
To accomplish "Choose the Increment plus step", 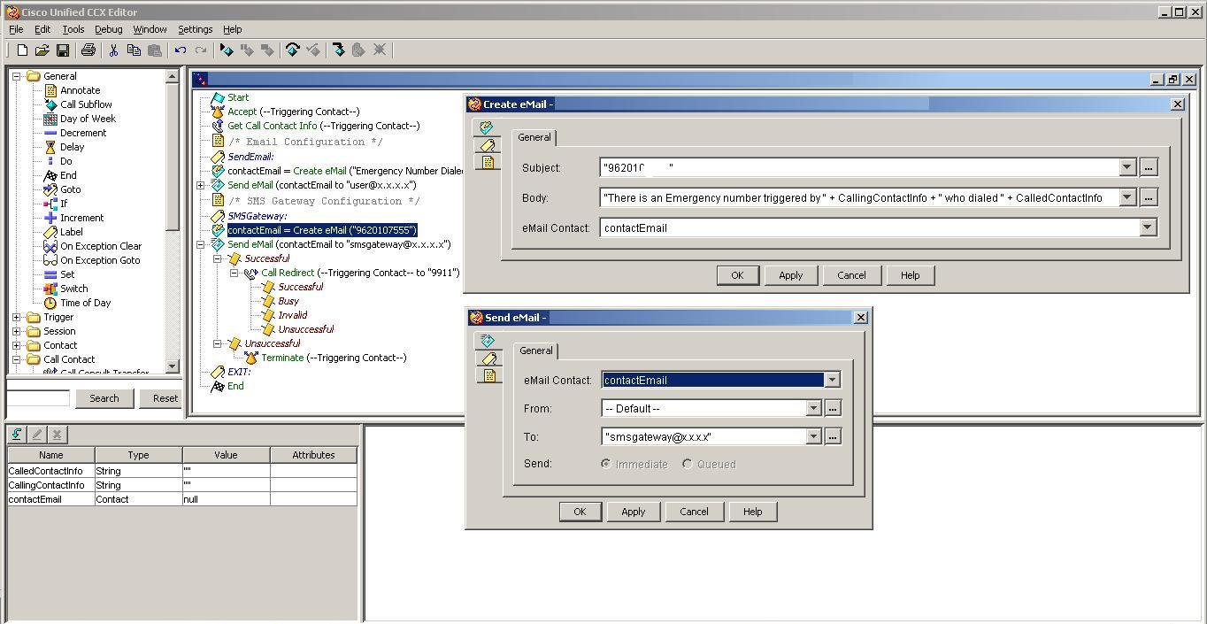I will point(81,218).
